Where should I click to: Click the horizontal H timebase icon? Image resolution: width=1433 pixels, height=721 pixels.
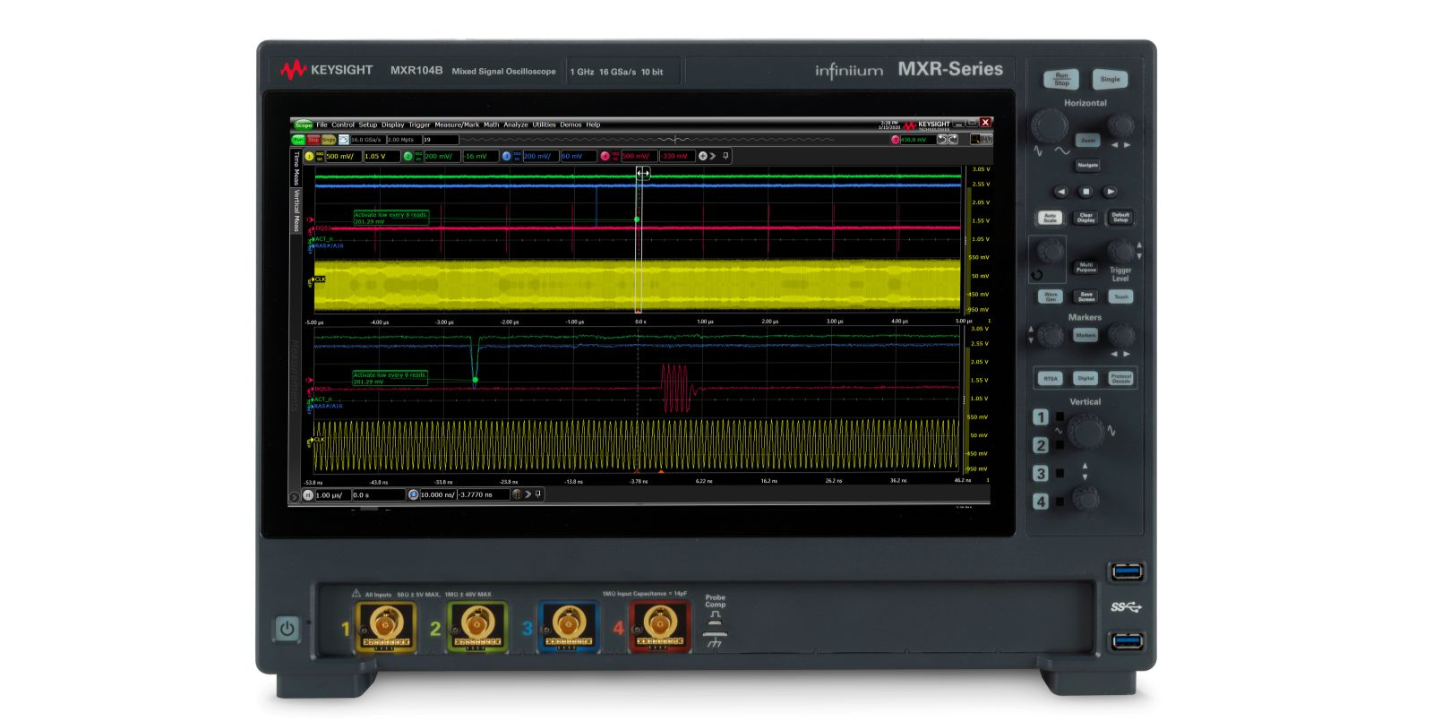pos(308,494)
